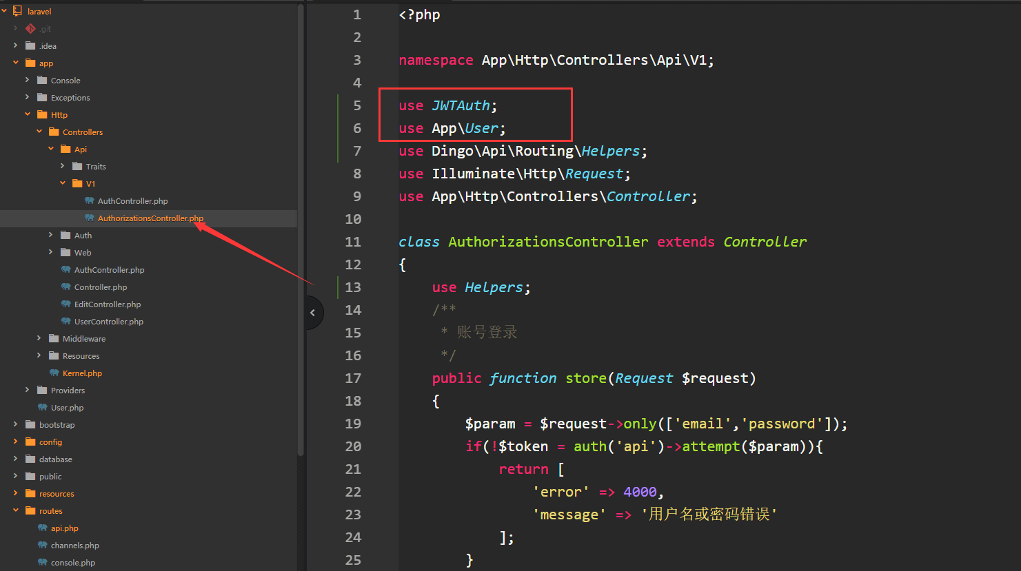Click PHP icon beside AuthorizationsController.php
Screen dimensions: 1021x571
coord(89,218)
